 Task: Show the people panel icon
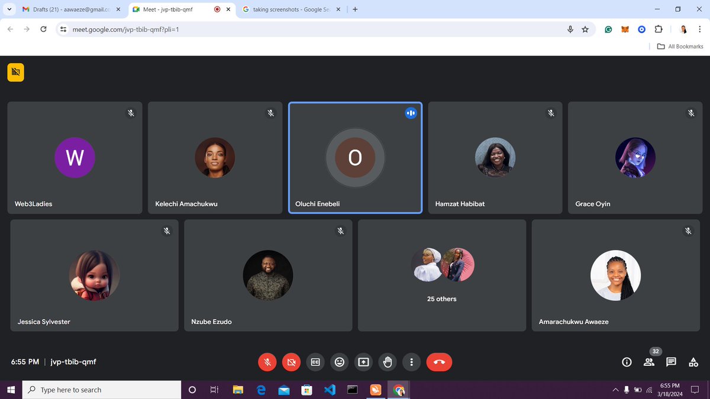tap(649, 362)
